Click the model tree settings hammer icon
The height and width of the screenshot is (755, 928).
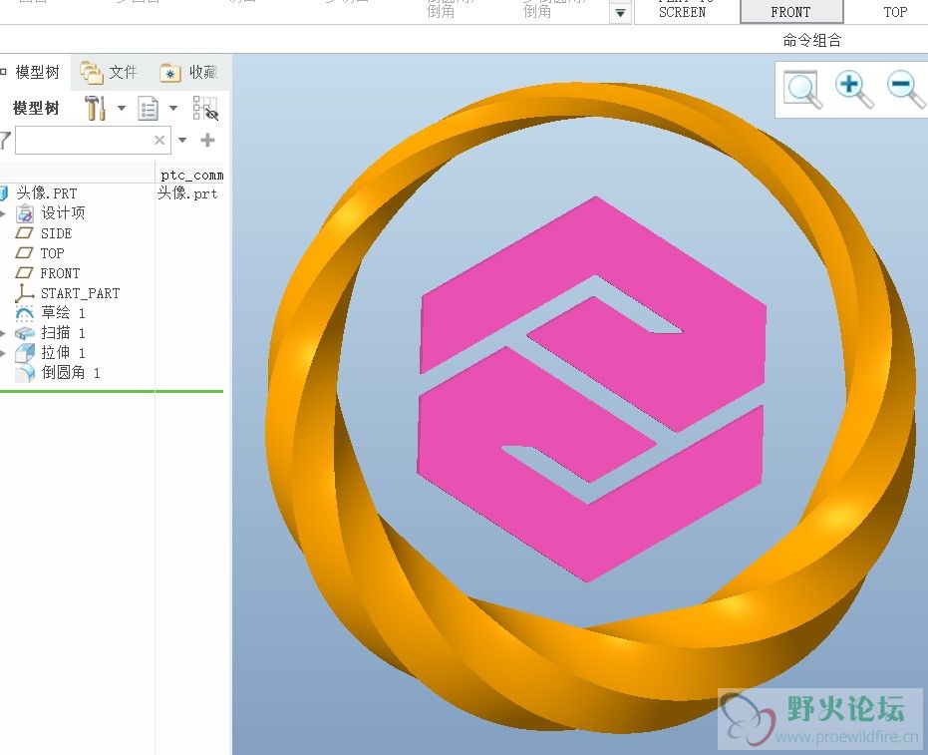pyautogui.click(x=95, y=108)
